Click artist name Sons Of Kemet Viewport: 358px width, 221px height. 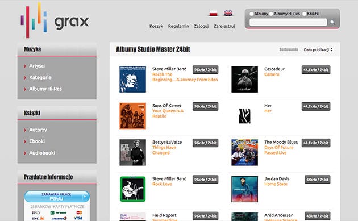(x=166, y=106)
